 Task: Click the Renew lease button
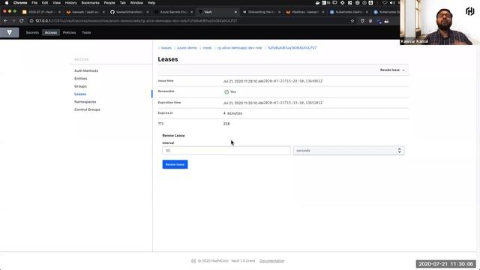175,164
